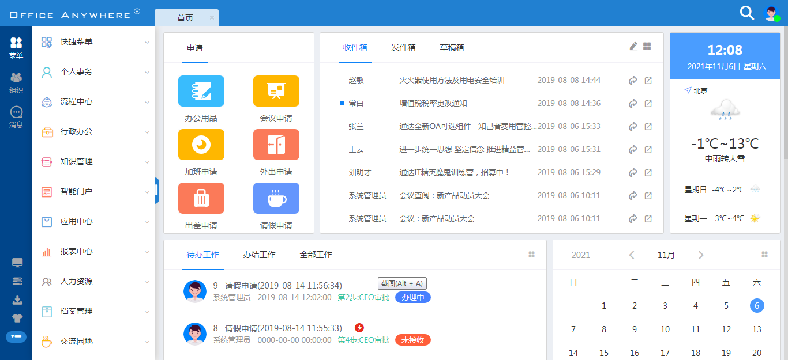Viewport: 788px width, 360px height.
Task: Open the 加班申请 application icon
Action: (201, 145)
